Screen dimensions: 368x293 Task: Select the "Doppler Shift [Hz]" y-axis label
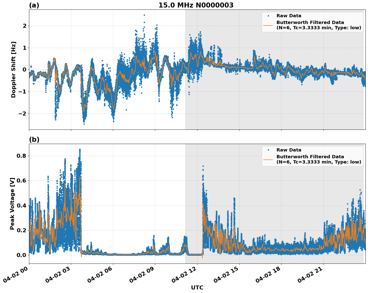coord(13,69)
